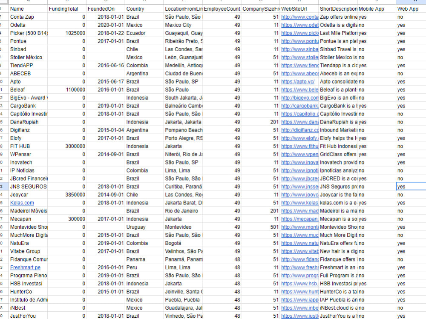Select the Stoller México name cell

tap(28, 57)
